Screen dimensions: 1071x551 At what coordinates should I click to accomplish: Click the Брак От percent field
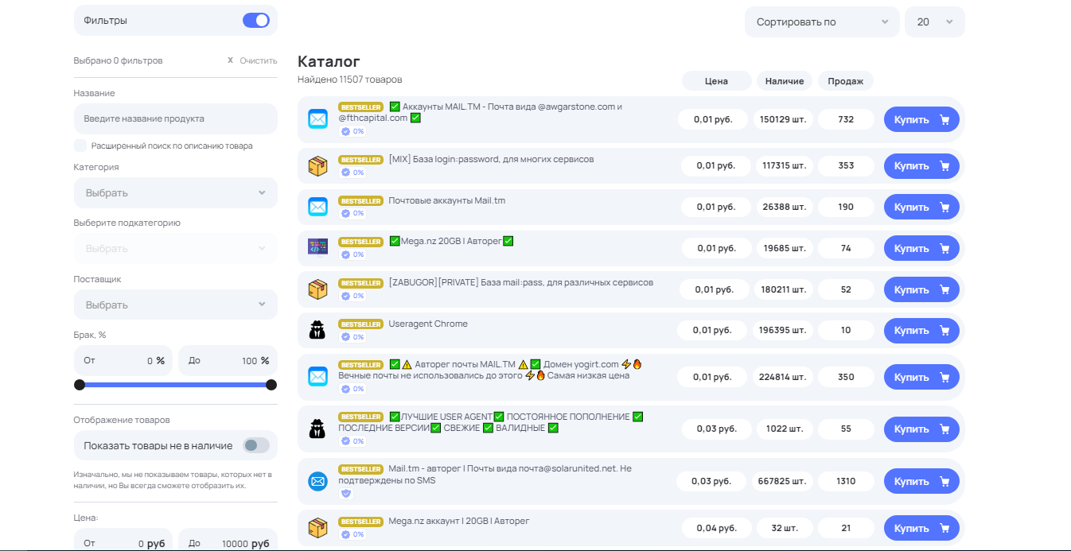click(x=123, y=360)
